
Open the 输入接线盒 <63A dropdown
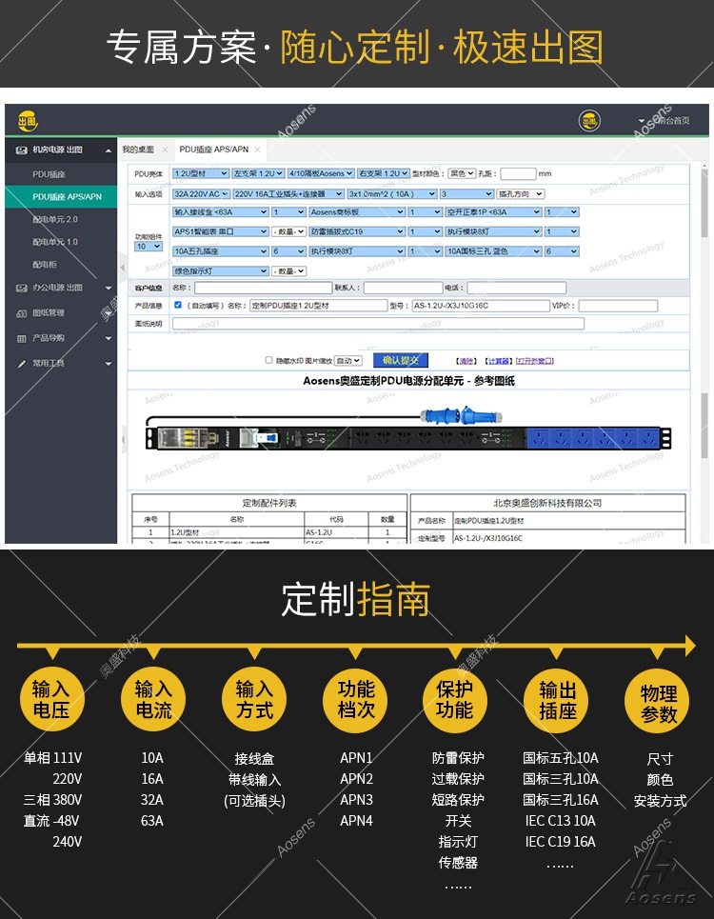click(220, 212)
